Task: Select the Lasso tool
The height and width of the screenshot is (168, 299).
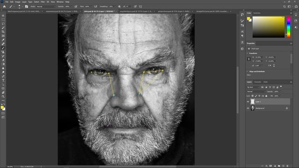Action: (x=3, y=24)
